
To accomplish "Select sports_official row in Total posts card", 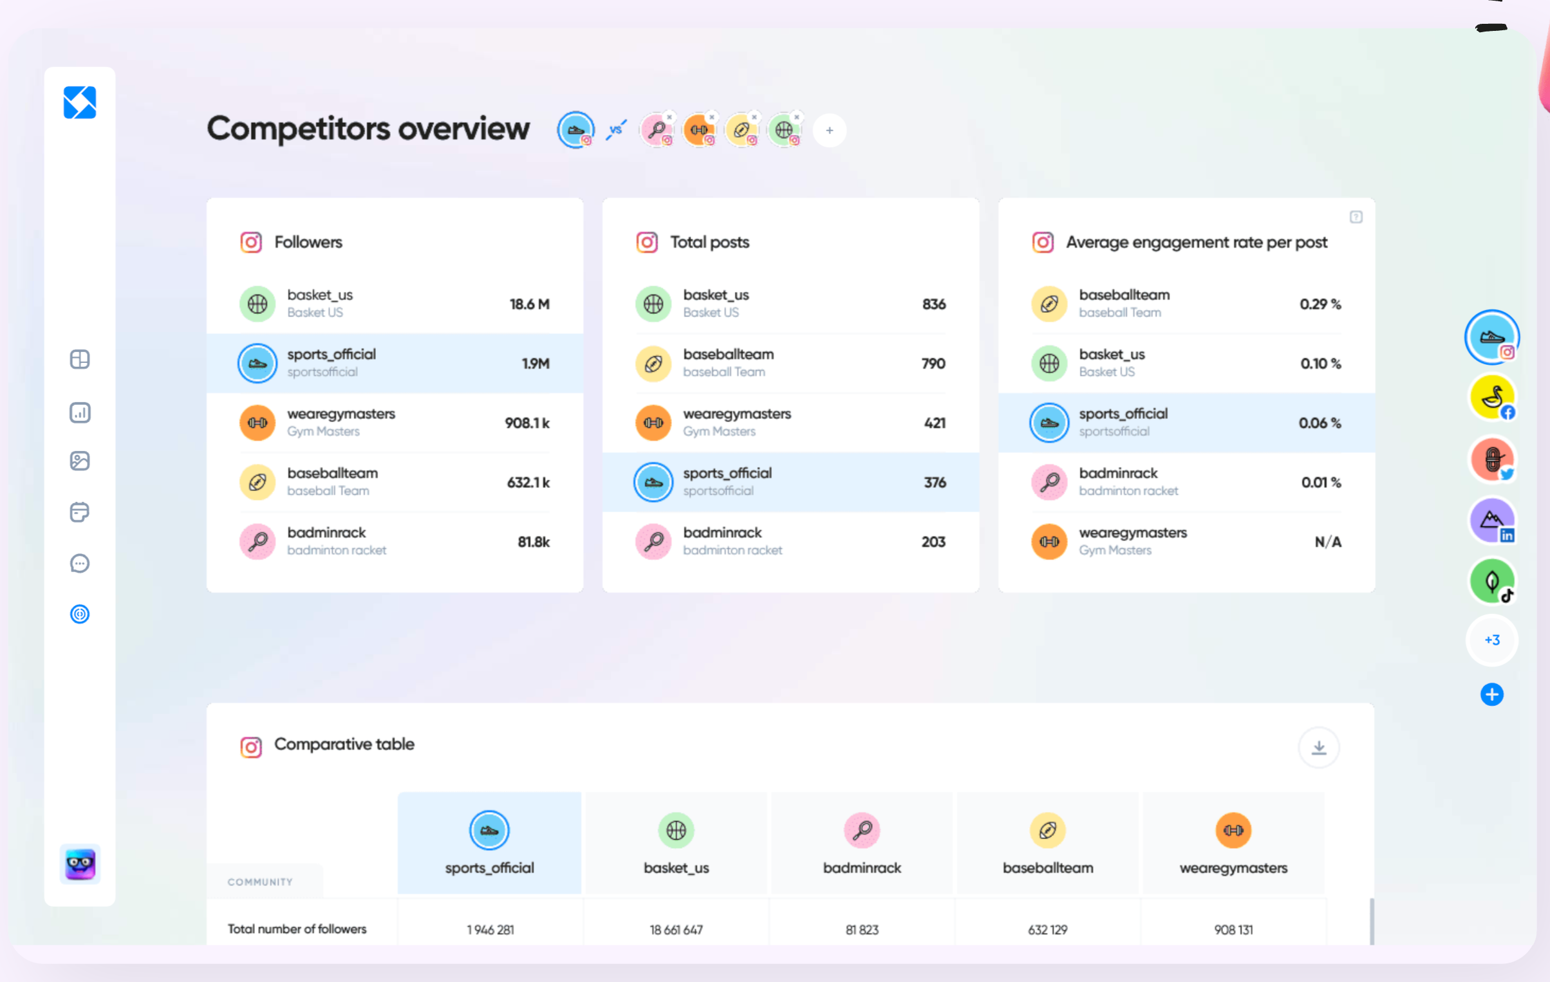I will pyautogui.click(x=791, y=483).
